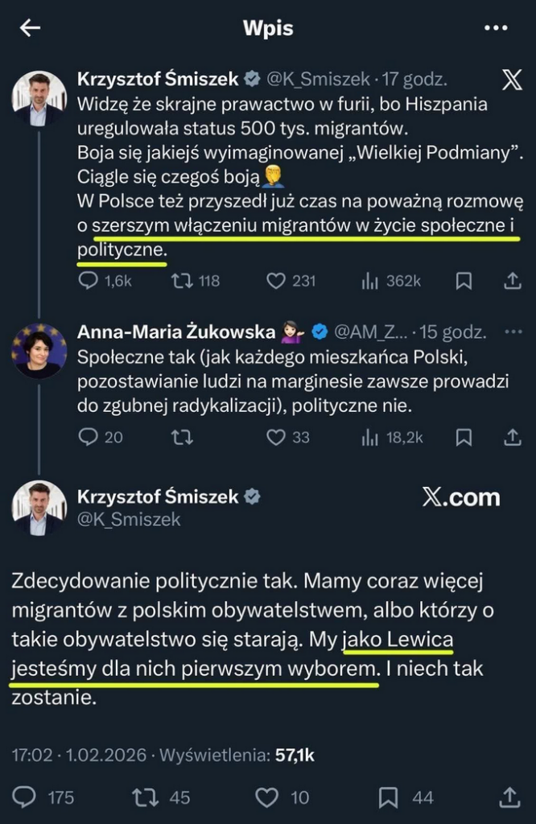This screenshot has width=536, height=824.
Task: Bookmark Śmiszek's first post
Action: click(x=464, y=280)
